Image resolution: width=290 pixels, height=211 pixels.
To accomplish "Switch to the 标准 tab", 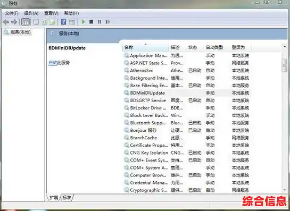I will point(67,198).
